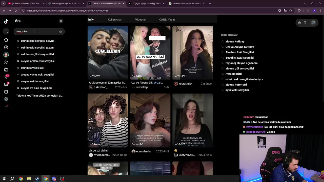The image size is (324, 182).
Task: Select the search magnifier in TikTok sidebar
Action: click(6, 31)
